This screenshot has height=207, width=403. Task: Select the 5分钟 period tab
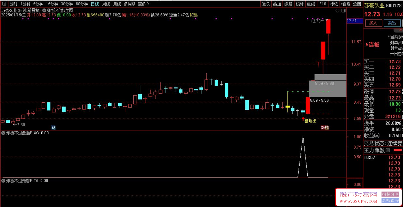click(x=38, y=4)
